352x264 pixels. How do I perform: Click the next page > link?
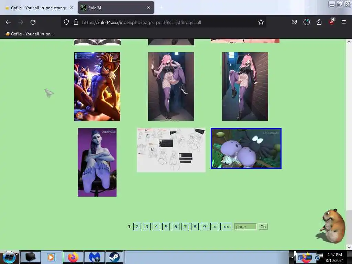[214, 227]
